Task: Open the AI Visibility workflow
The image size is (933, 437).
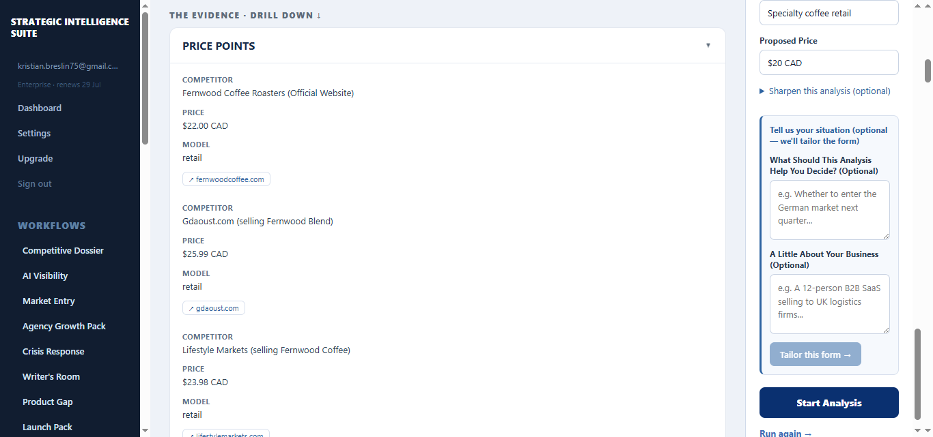Action: pyautogui.click(x=45, y=275)
